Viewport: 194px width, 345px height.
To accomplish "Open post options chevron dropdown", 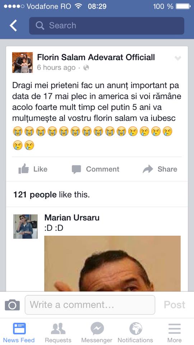I will tap(178, 58).
